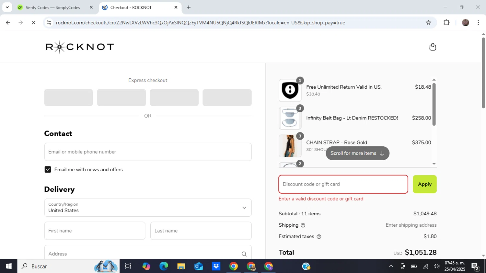Open the Chrome three-dot menu
Viewport: 486px width, 273px height.
coord(478,23)
